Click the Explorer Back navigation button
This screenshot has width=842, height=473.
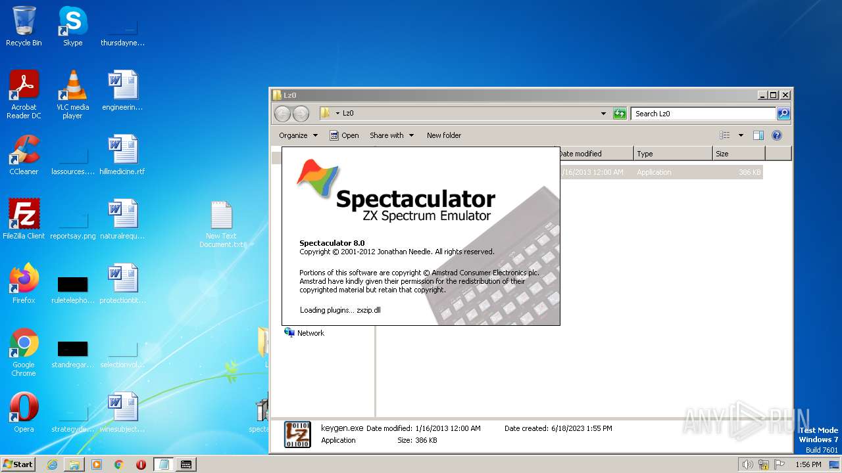tap(282, 114)
